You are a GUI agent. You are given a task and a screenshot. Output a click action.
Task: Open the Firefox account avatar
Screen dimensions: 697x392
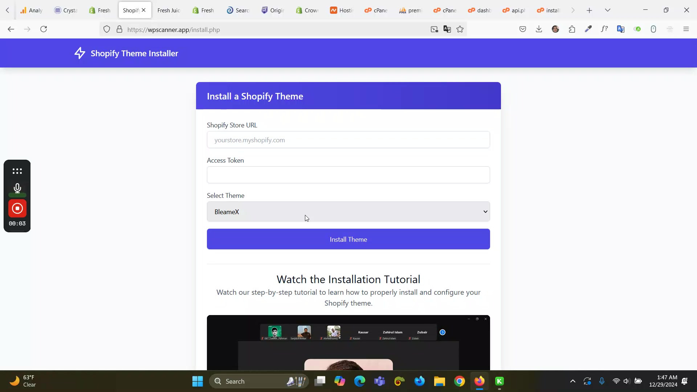[x=555, y=29]
